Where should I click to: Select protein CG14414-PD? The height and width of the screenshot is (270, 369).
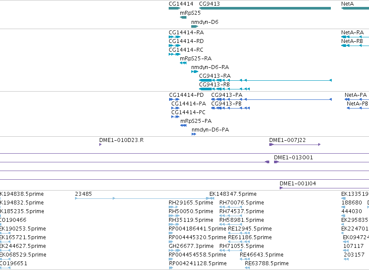(186, 95)
